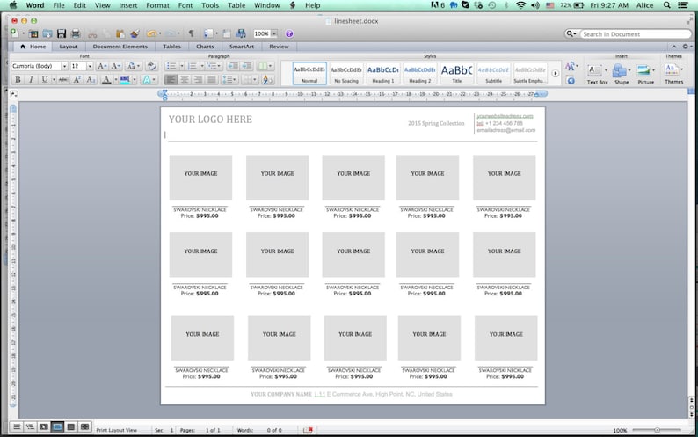Decrease paragraph indent
The width and height of the screenshot is (698, 437).
pos(232,66)
